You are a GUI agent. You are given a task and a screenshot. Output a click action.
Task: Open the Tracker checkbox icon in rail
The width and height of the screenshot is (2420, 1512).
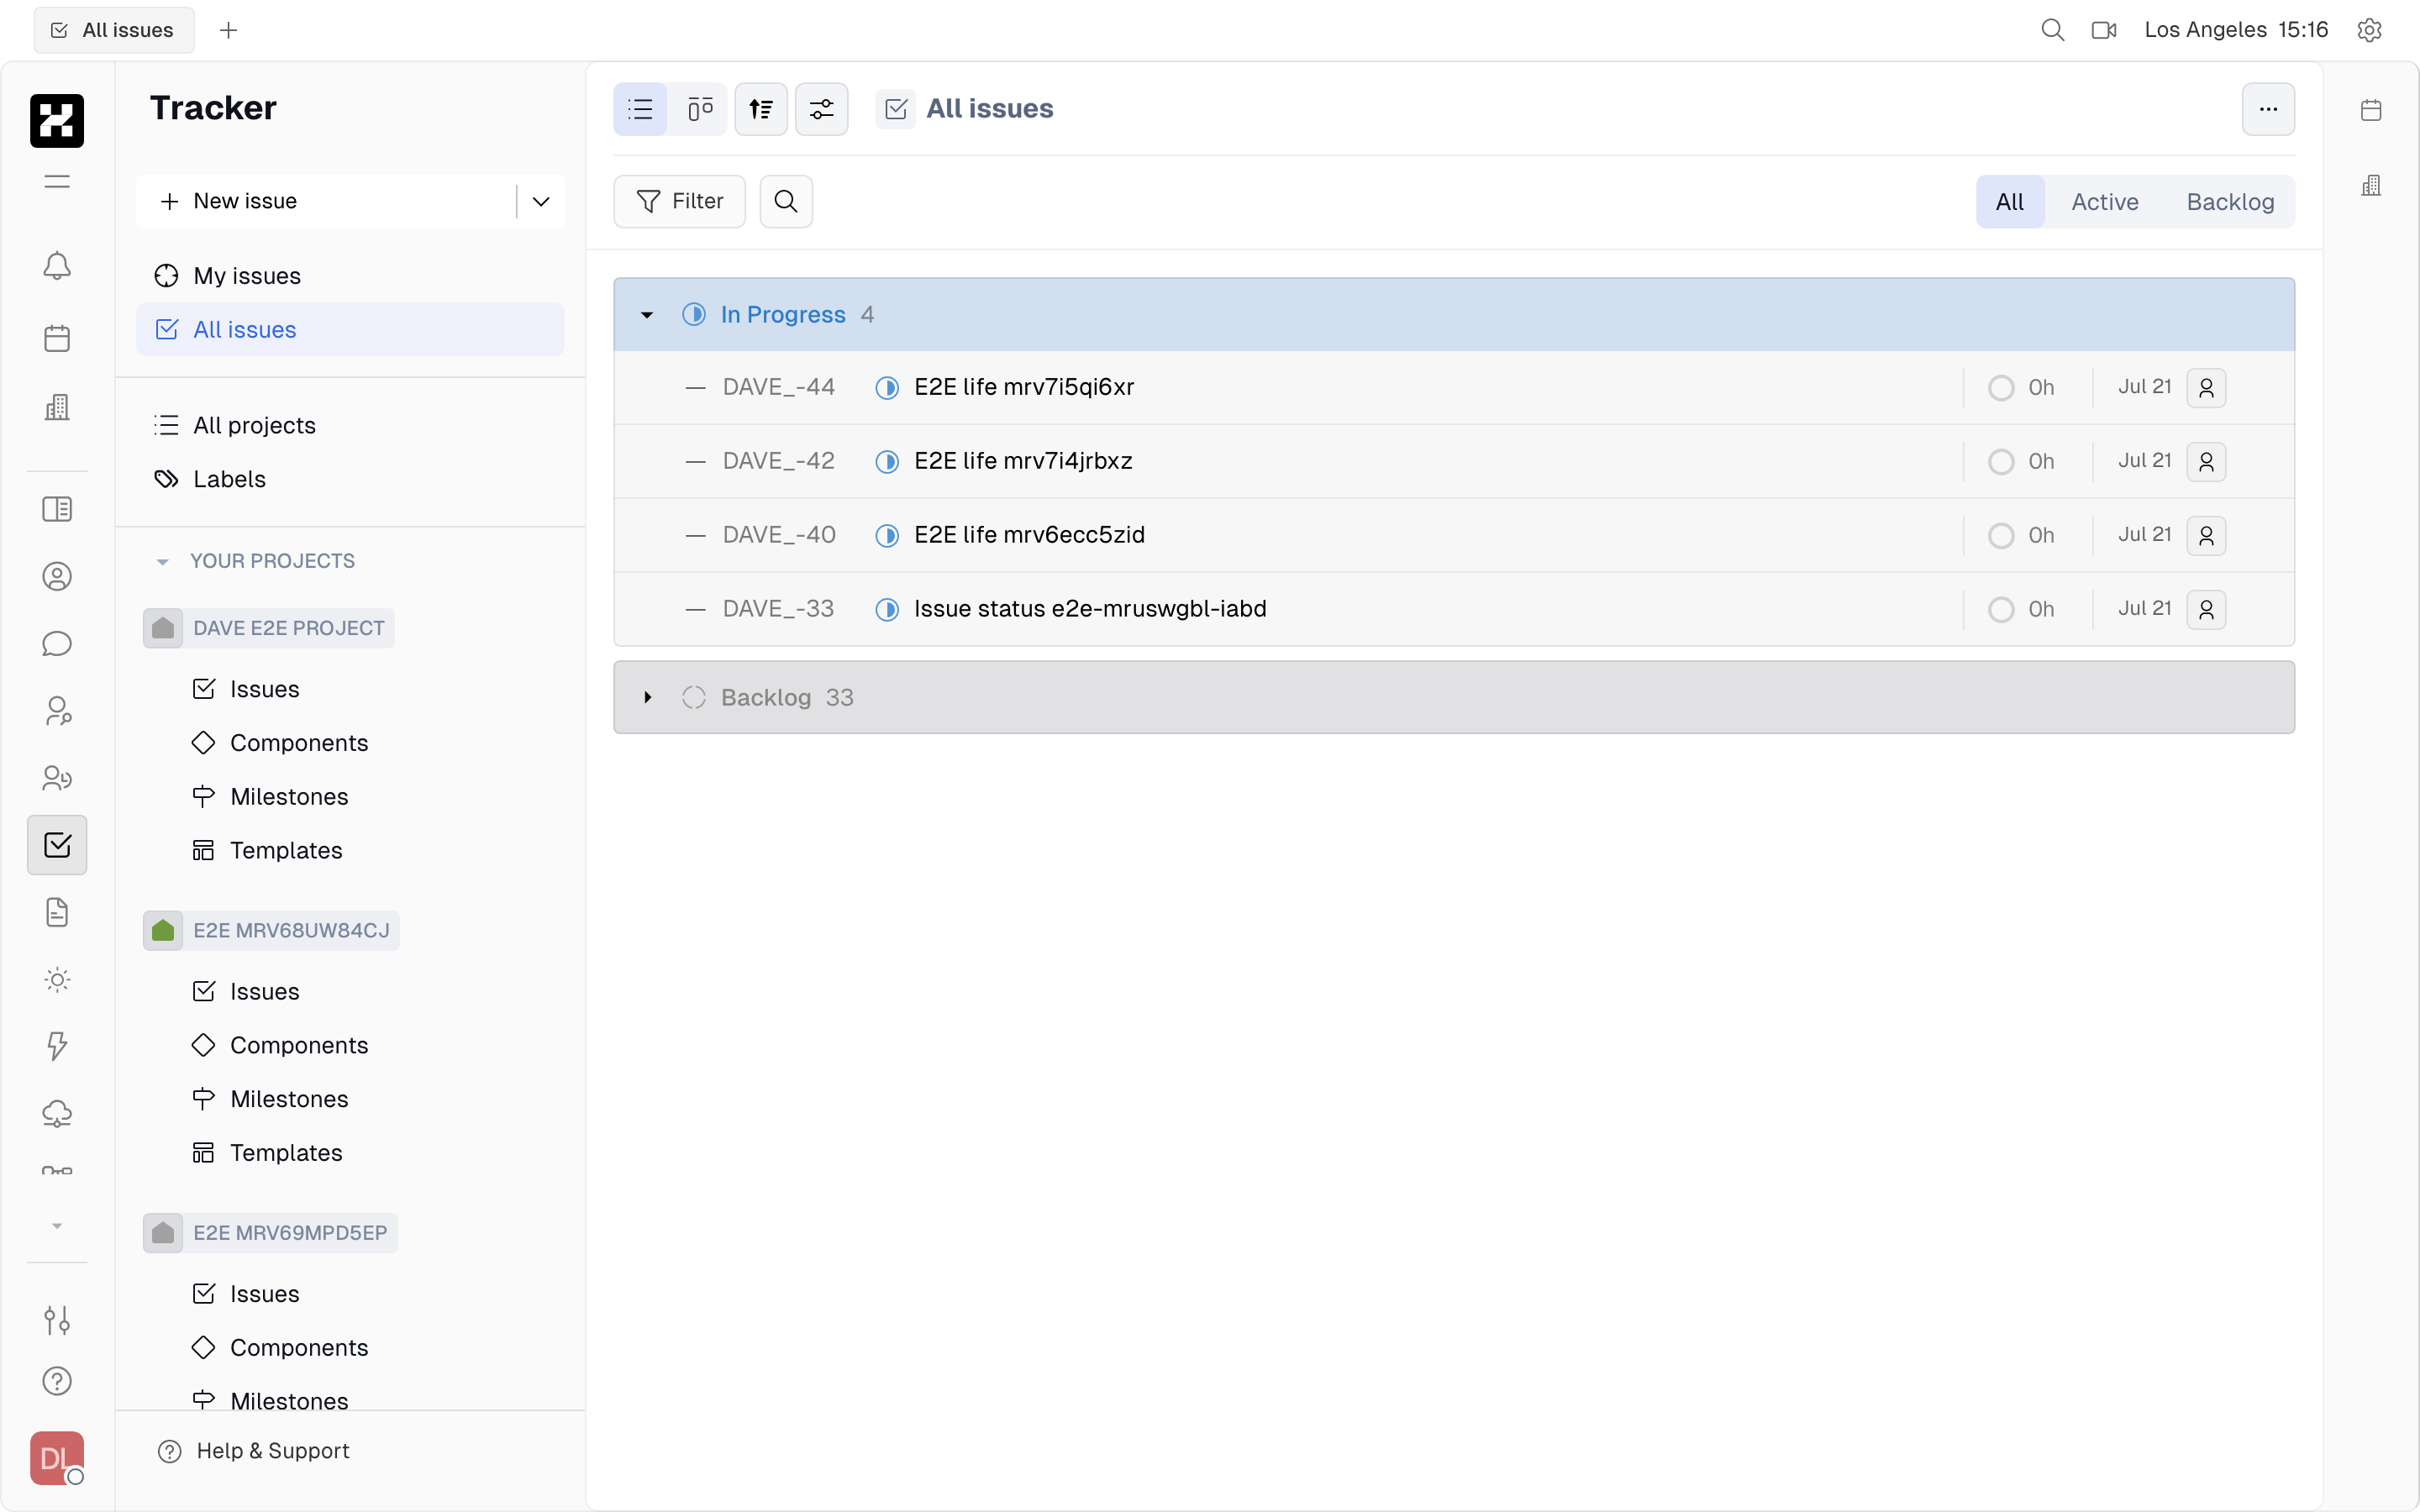coord(57,845)
